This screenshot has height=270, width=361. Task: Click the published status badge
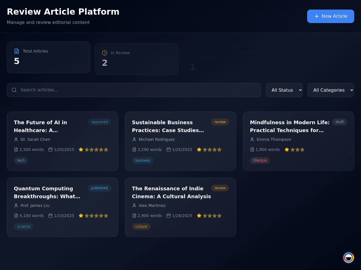99,188
